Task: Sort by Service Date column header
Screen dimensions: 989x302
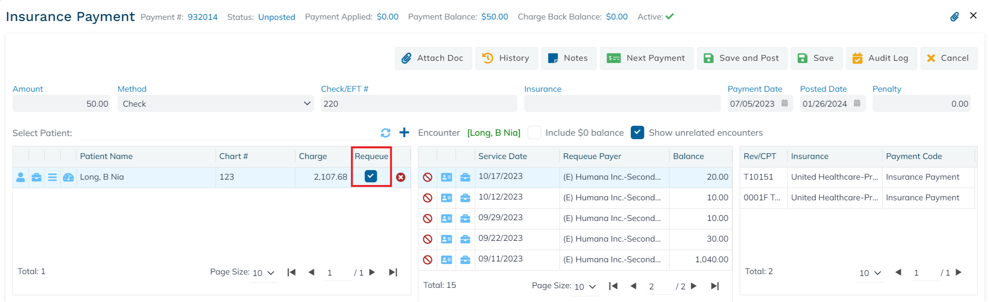Action: point(502,156)
